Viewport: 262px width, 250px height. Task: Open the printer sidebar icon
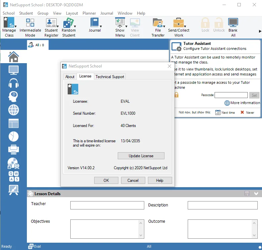(14, 149)
